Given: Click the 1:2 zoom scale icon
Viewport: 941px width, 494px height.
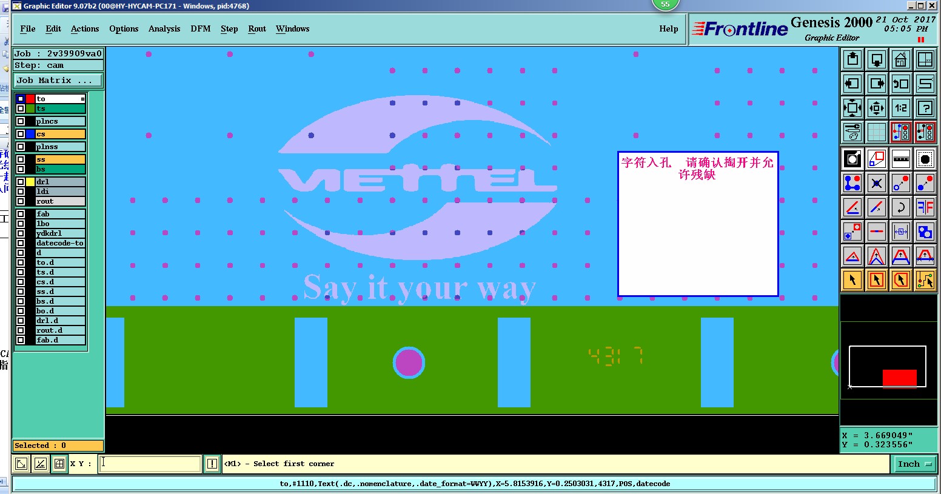Looking at the screenshot, I should coord(901,108).
